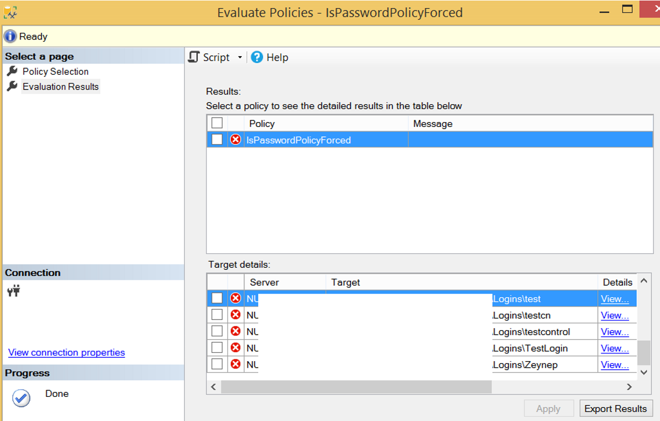Click the right arrow of the horizontal scrollbar

pos(629,386)
